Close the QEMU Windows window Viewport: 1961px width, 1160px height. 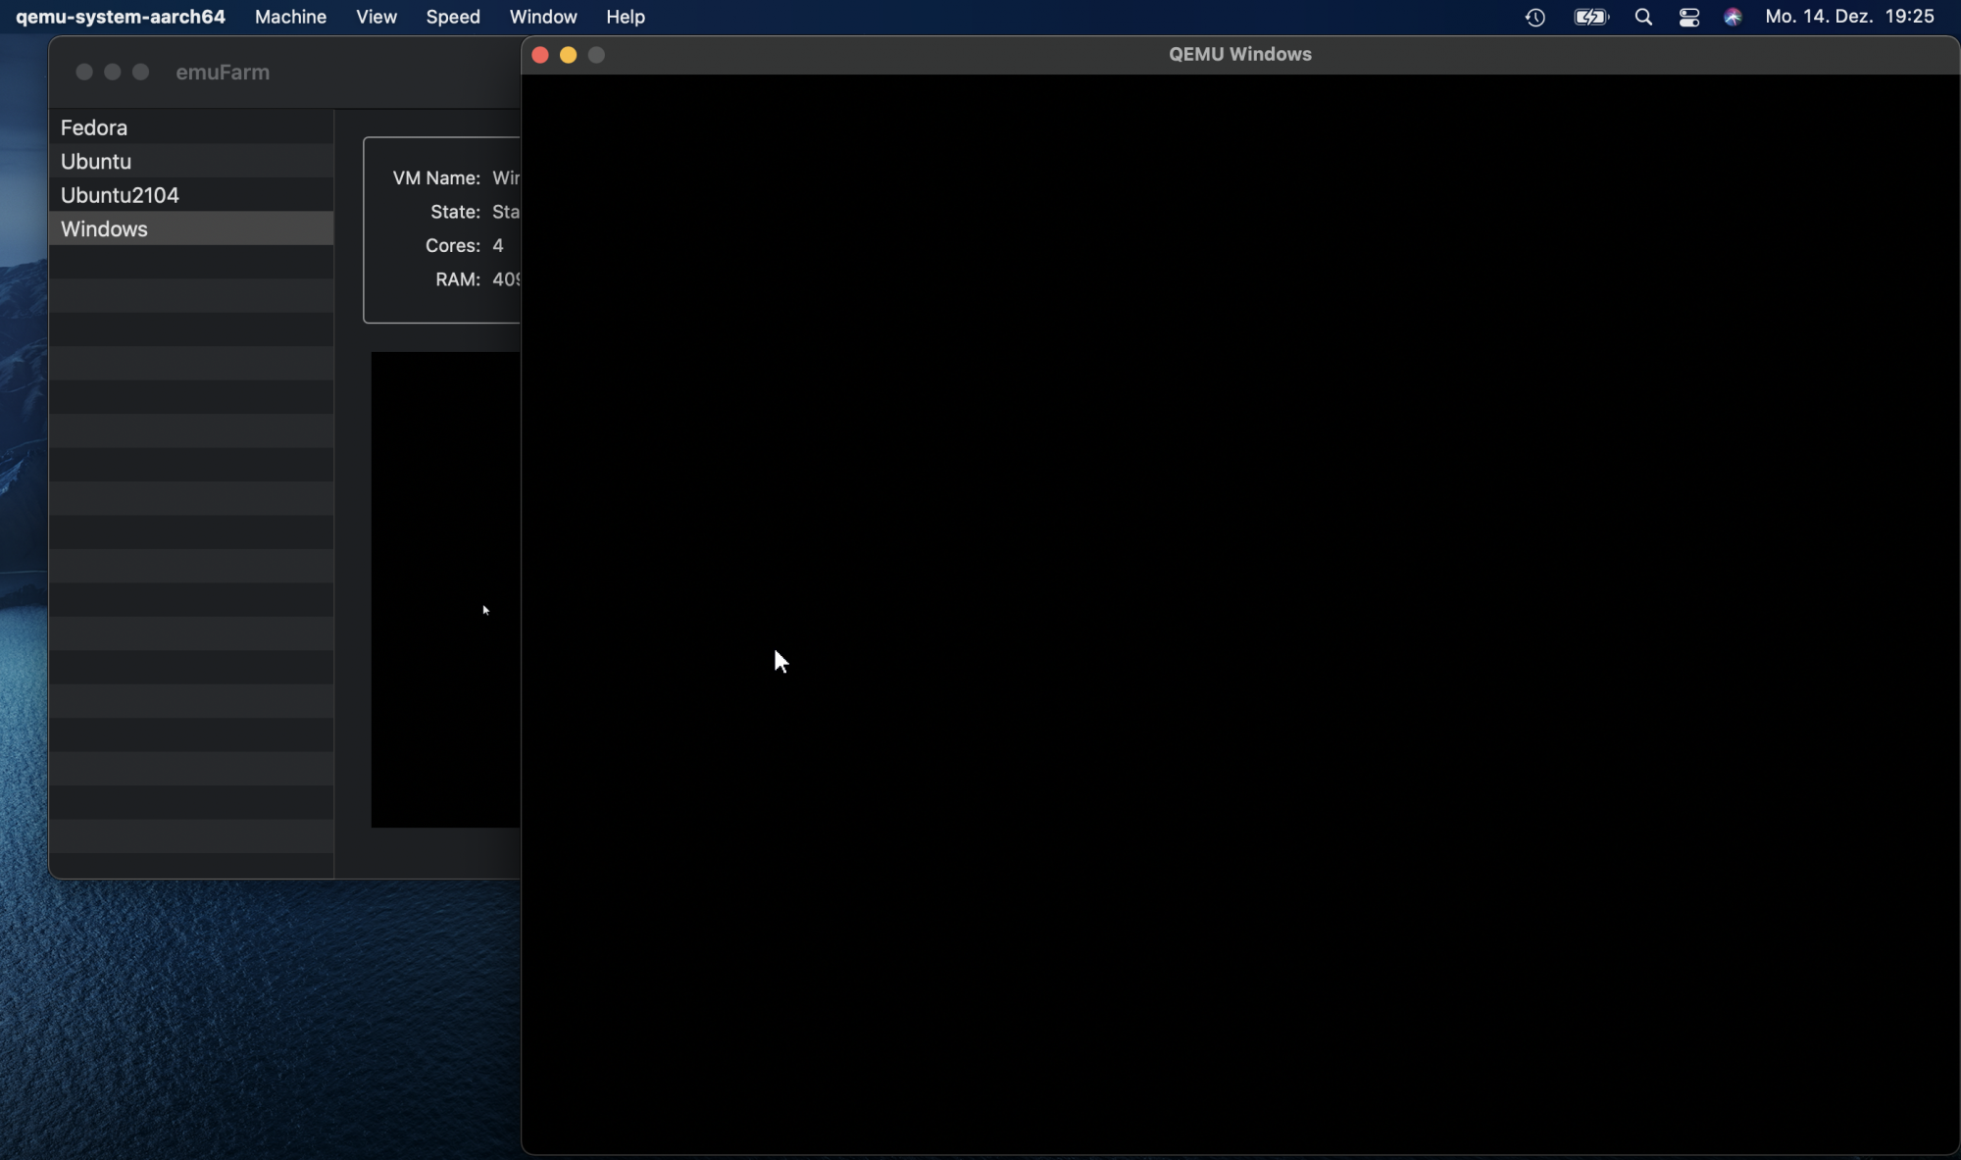(540, 55)
